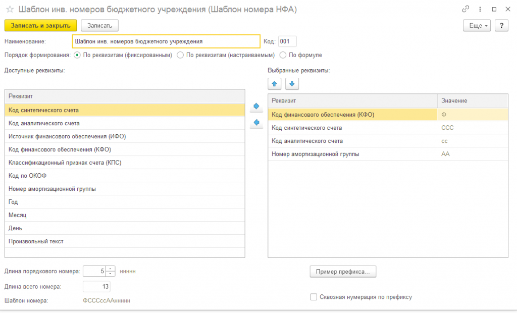Select 'Источник финансового обеспечения (ИФО)' row
The width and height of the screenshot is (517, 313).
(x=125, y=136)
